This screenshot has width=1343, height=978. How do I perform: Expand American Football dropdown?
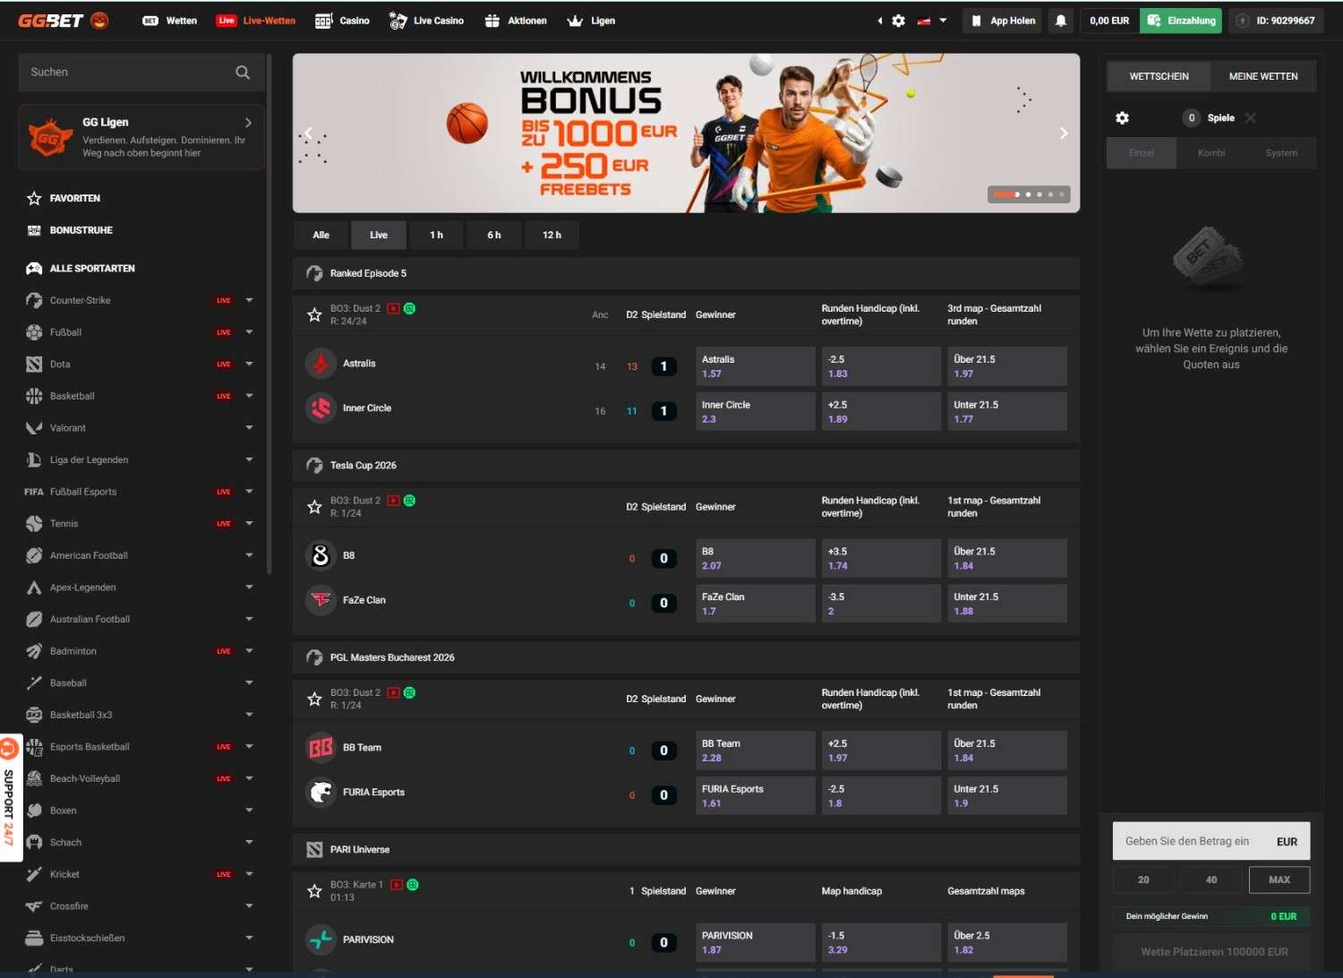point(249,555)
